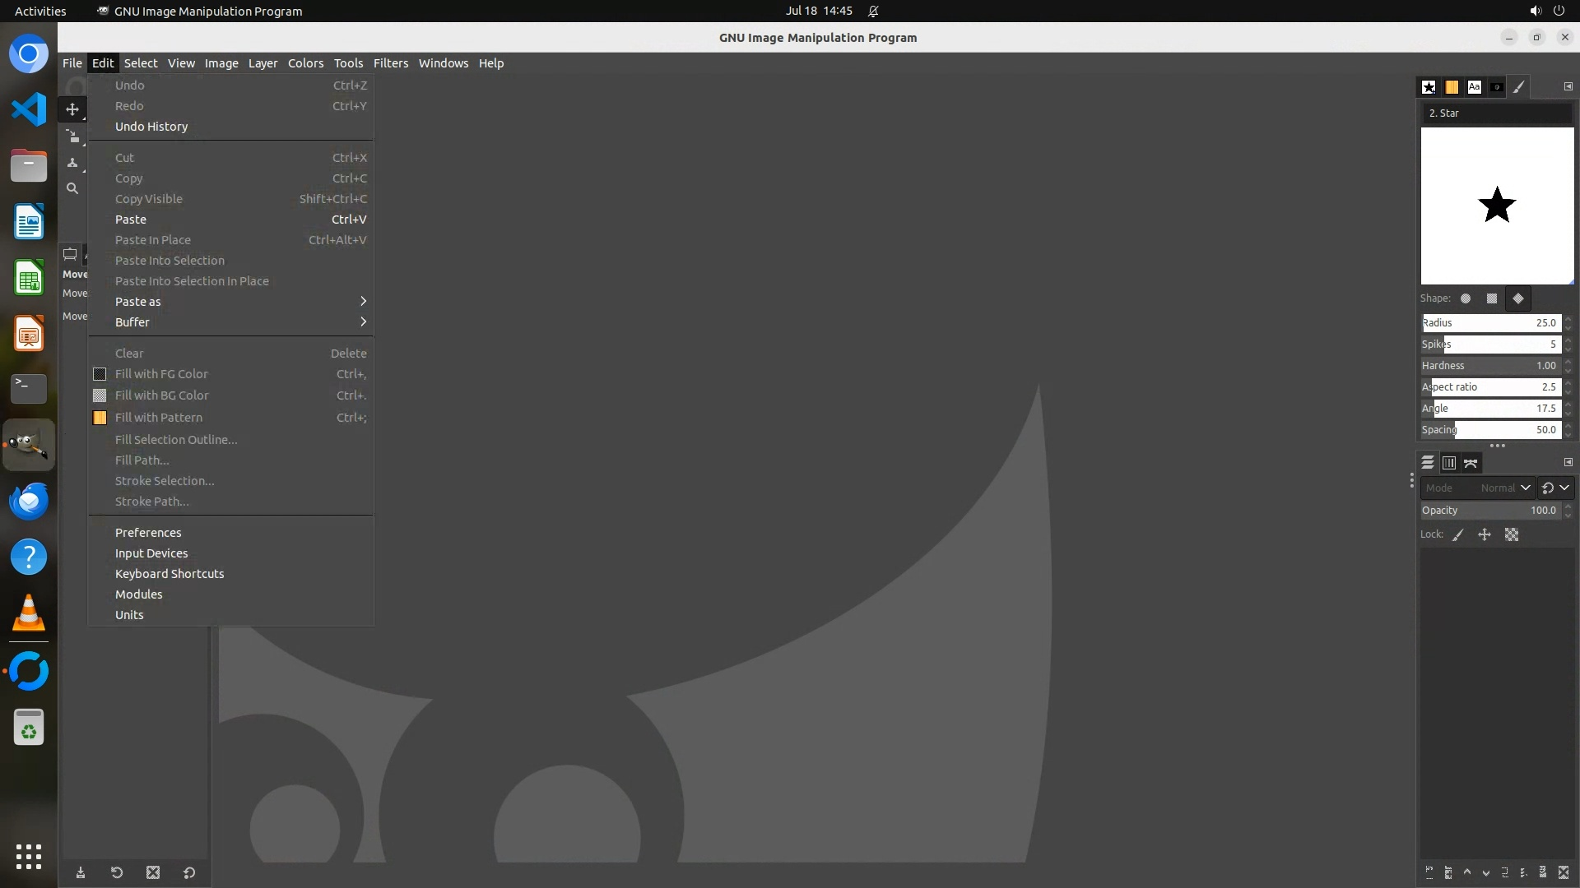This screenshot has width=1580, height=888.
Task: Adjust the brush Hardness slider
Action: (1489, 366)
